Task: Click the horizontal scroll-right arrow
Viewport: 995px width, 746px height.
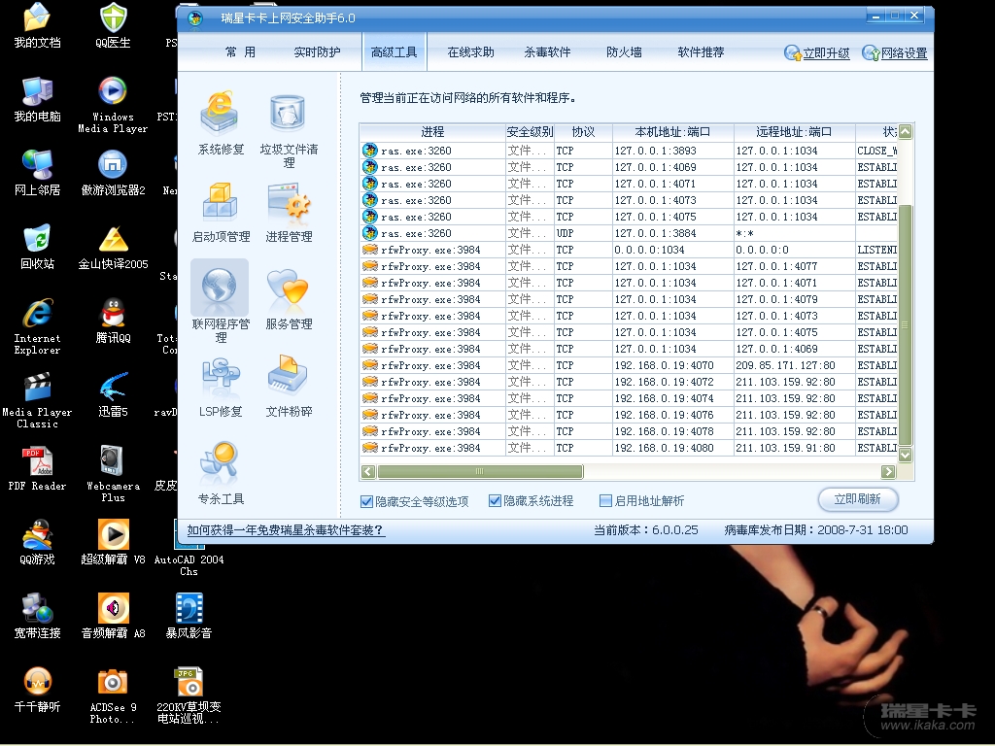Action: pyautogui.click(x=888, y=471)
